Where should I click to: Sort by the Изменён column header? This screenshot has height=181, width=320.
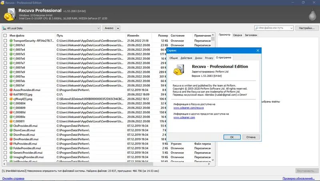[133, 36]
